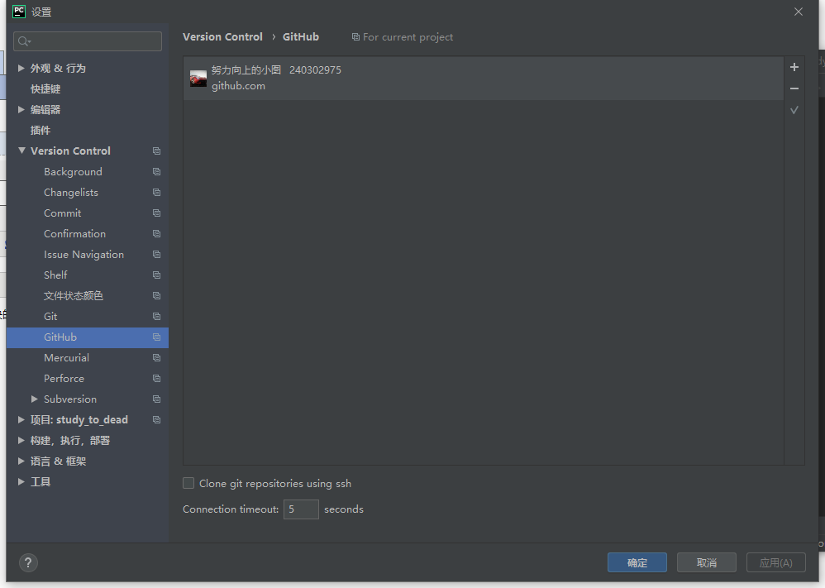
Task: Click the GitHub account avatar thumbnail
Action: point(198,79)
